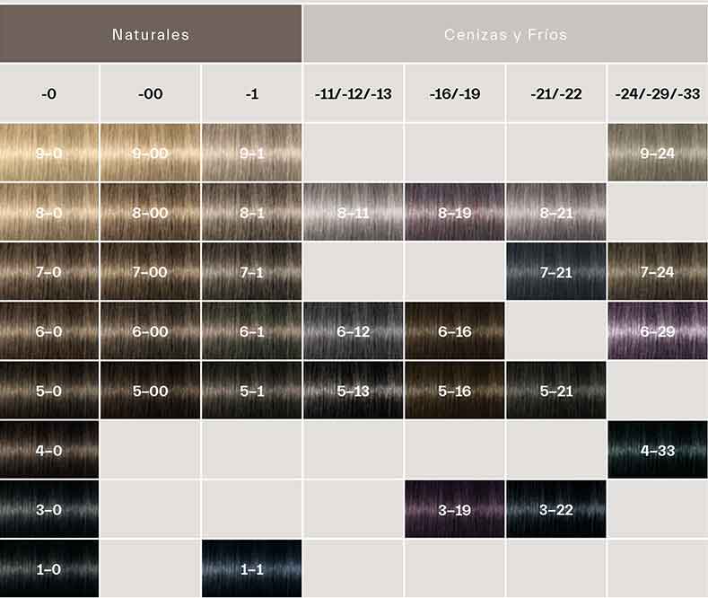Image resolution: width=708 pixels, height=598 pixels.
Task: Choose the 5-21 swatch
Action: point(555,391)
